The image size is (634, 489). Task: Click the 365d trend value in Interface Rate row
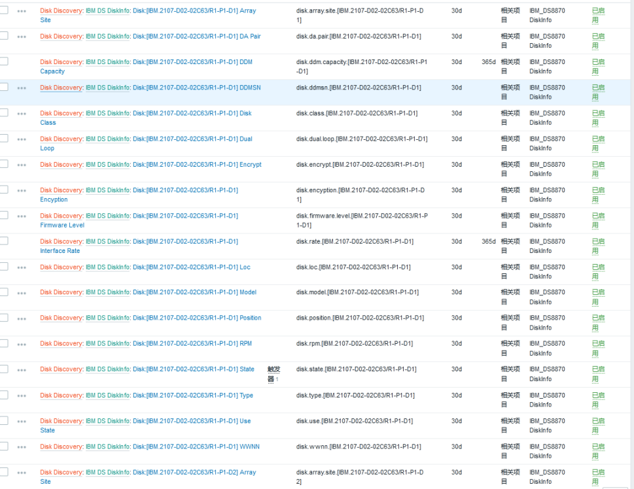click(489, 242)
